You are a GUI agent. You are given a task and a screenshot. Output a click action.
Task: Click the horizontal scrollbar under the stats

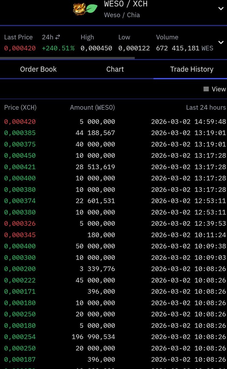[x=67, y=58]
